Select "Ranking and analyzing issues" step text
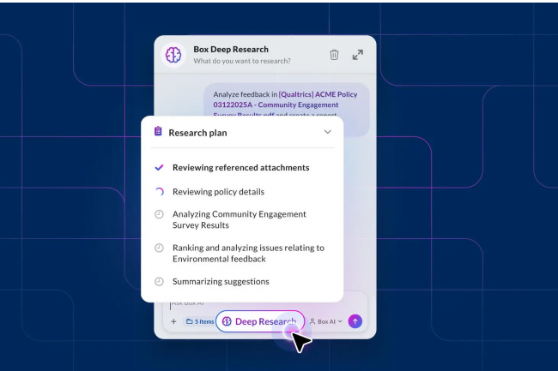This screenshot has width=558, height=371. click(x=248, y=253)
